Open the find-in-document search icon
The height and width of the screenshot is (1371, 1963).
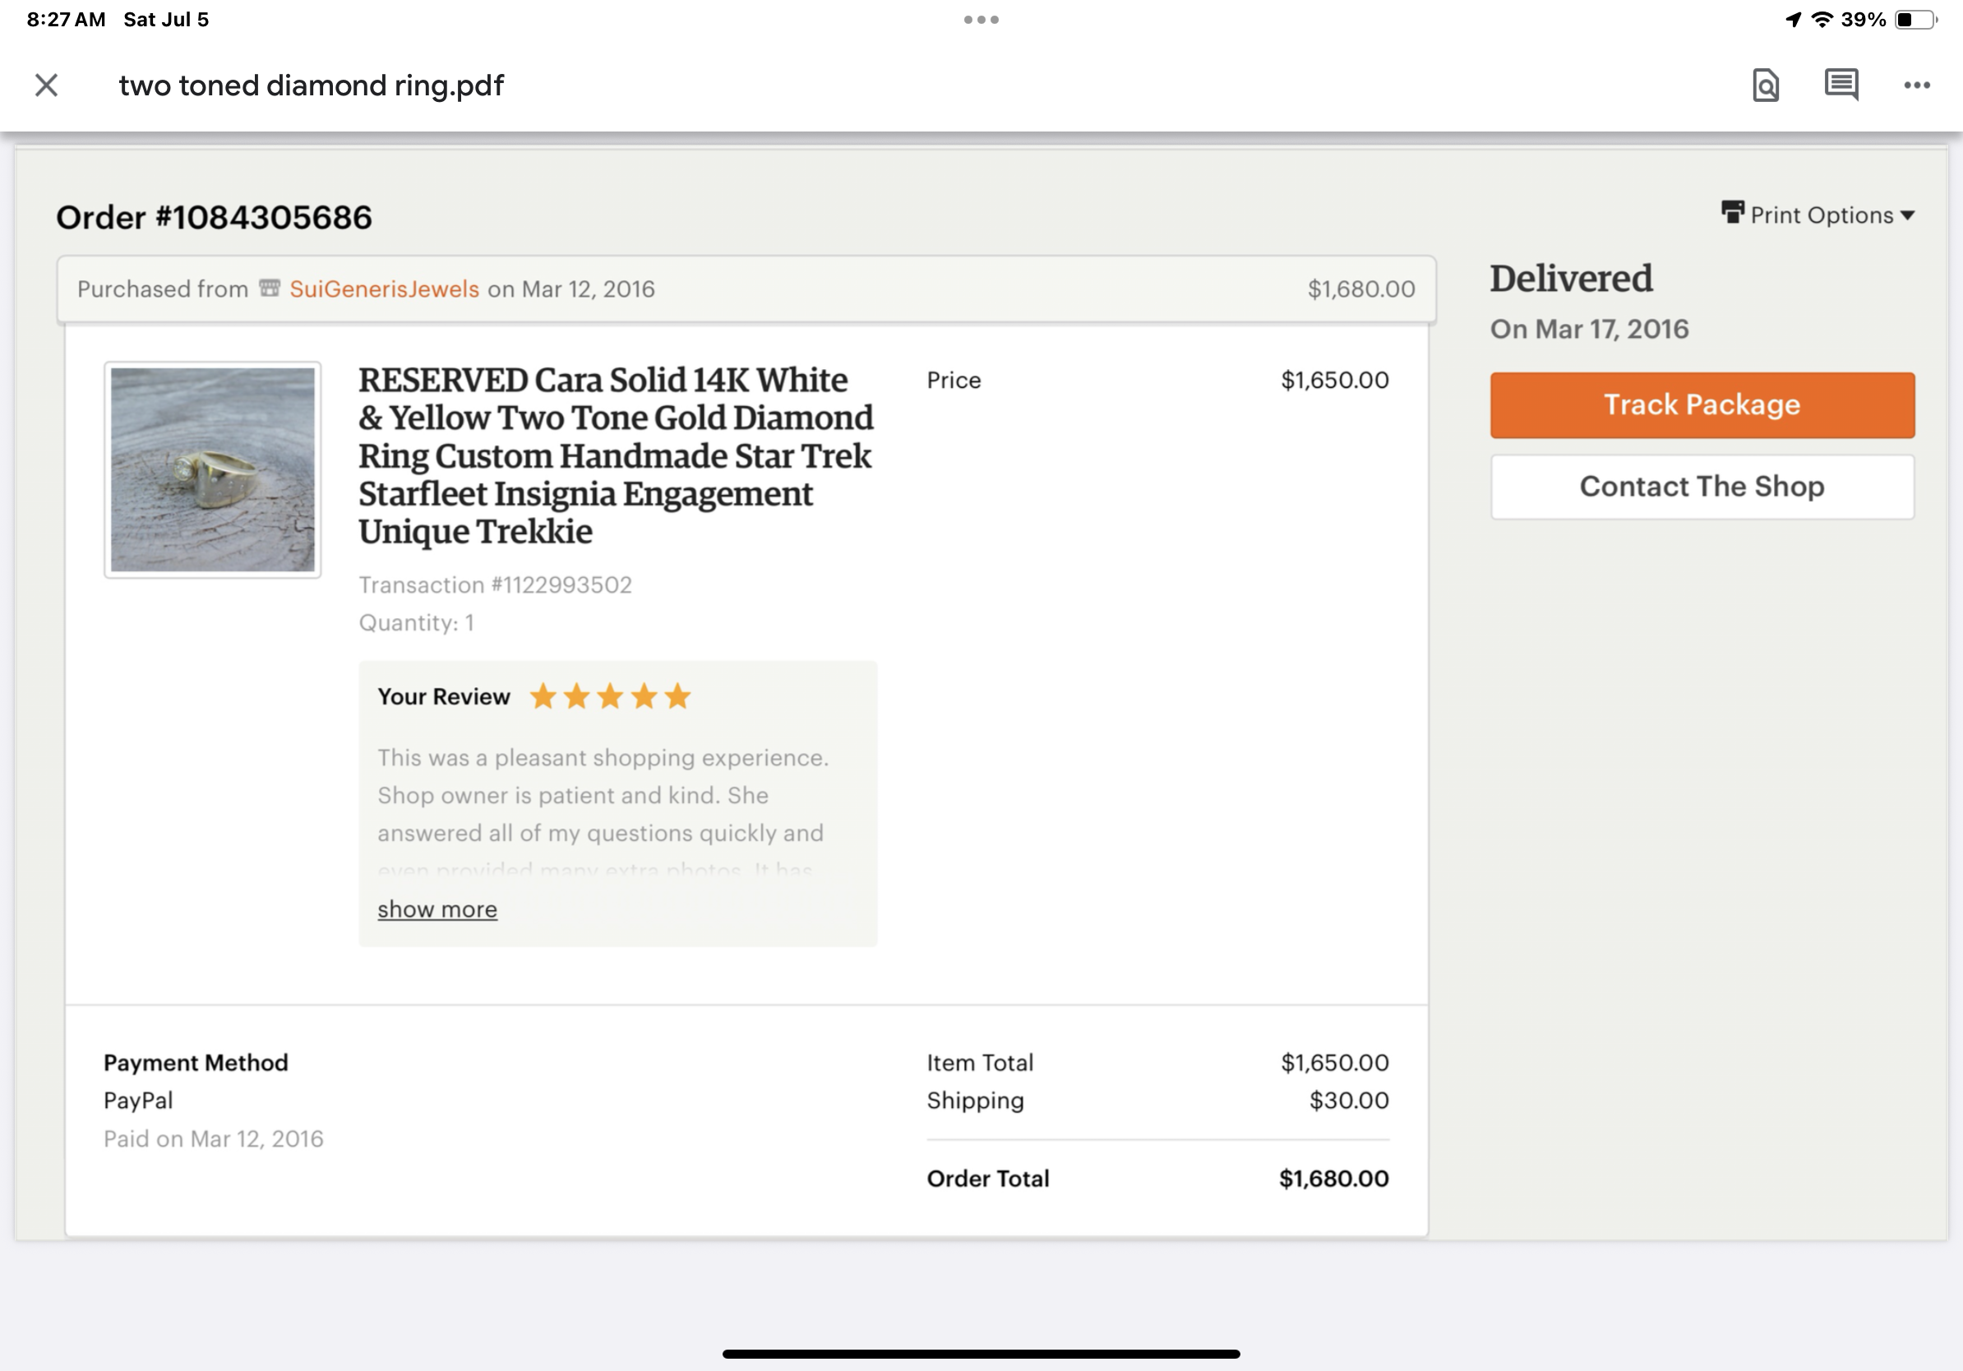[x=1766, y=85]
